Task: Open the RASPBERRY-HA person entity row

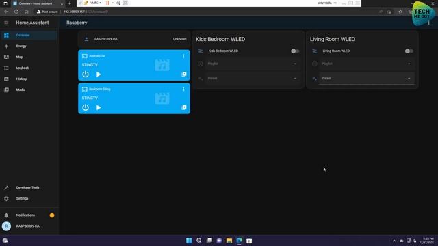Action: [134, 39]
